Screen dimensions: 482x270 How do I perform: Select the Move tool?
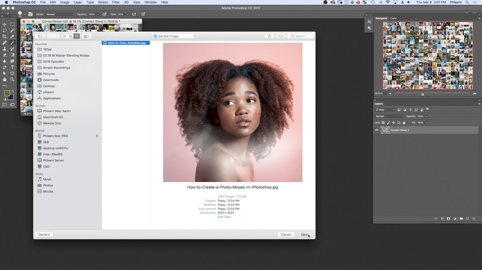4,25
